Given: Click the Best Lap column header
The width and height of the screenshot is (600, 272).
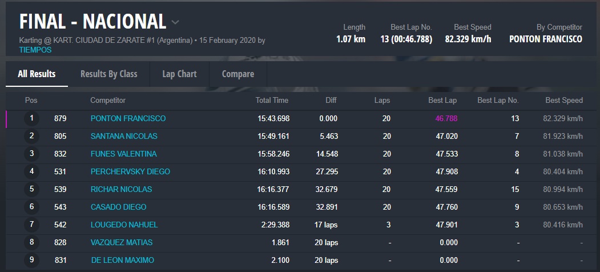Looking at the screenshot, I should coord(442,100).
